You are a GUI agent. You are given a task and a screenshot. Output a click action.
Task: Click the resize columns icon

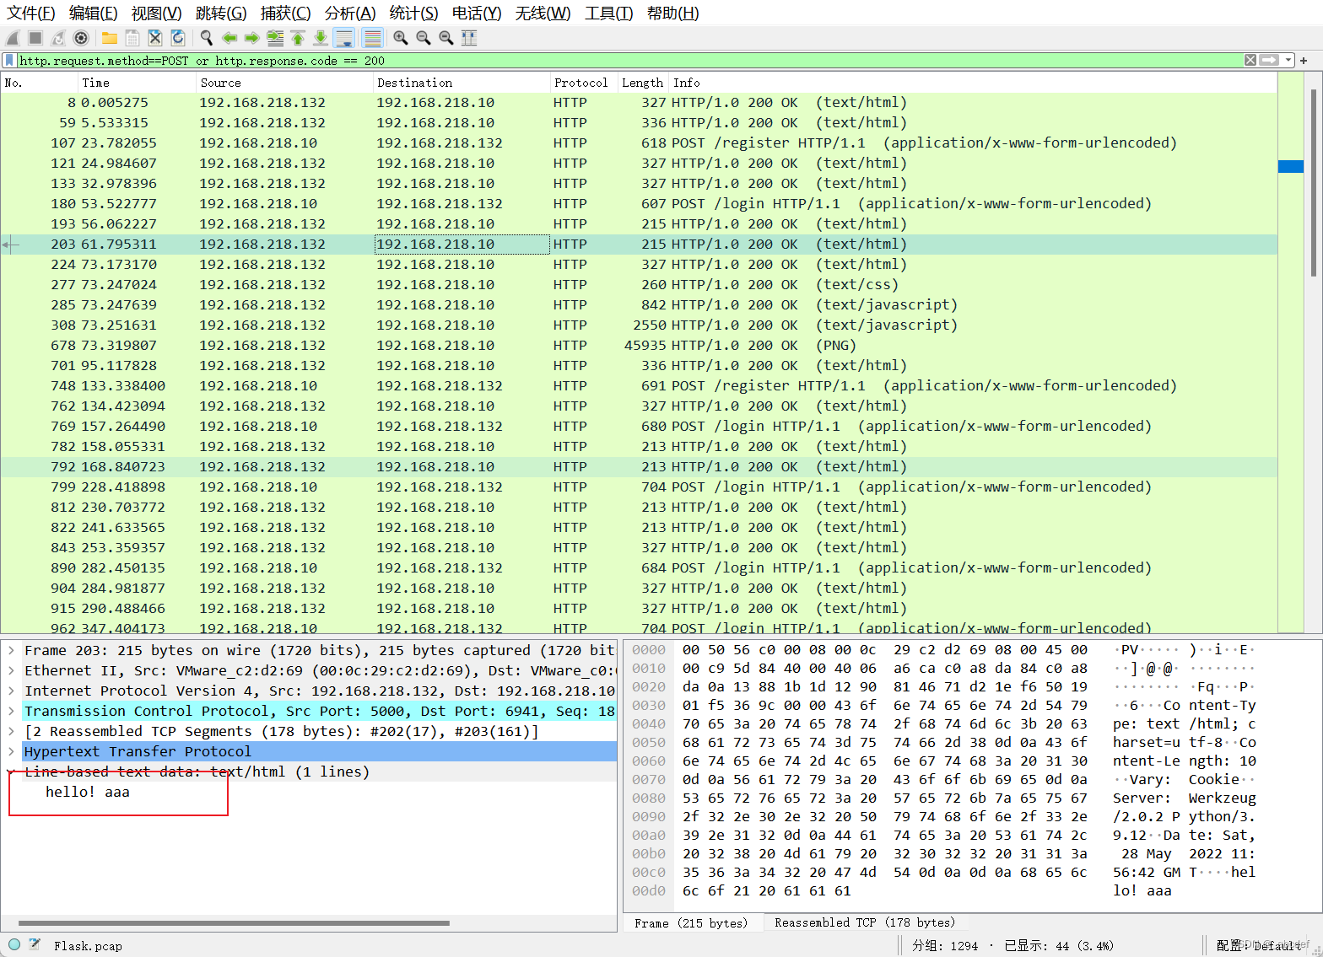pyautogui.click(x=469, y=38)
